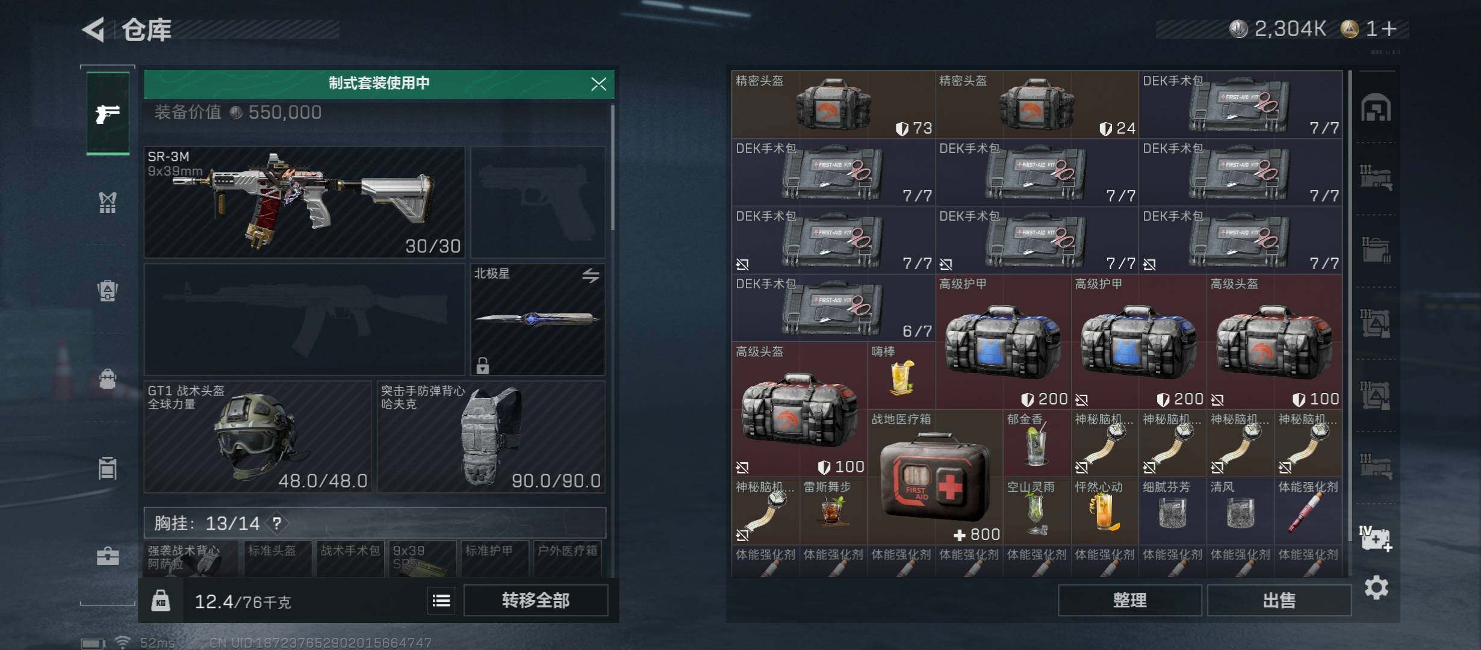Image resolution: width=1481 pixels, height=650 pixels.
Task: Close the 制式套装使用中 banner
Action: pyautogui.click(x=598, y=84)
